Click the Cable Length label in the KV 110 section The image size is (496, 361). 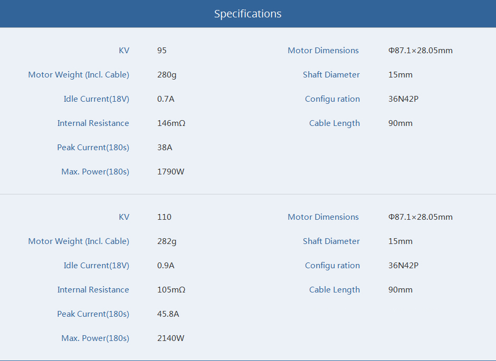pyautogui.click(x=334, y=290)
